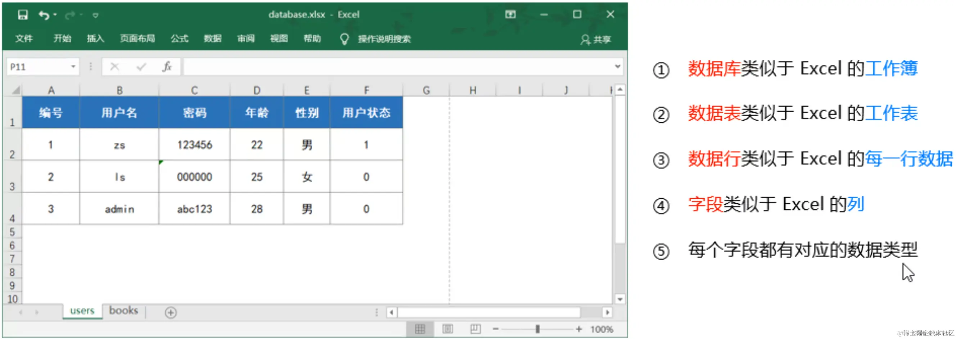Add a new sheet with the plus button

(x=171, y=312)
